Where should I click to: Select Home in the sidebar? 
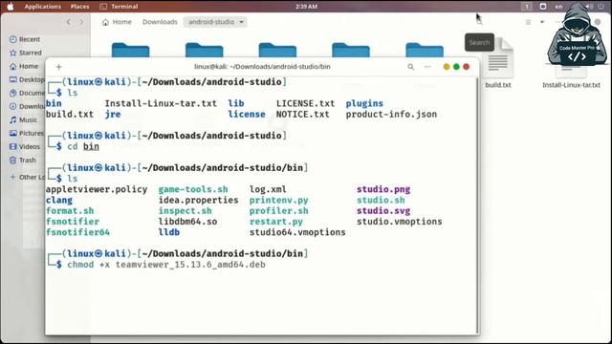point(24,66)
